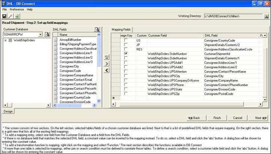The image size is (271, 154).
Task: Toggle Foreign Key checkbox for UPSZip row
Action: pos(126,94)
